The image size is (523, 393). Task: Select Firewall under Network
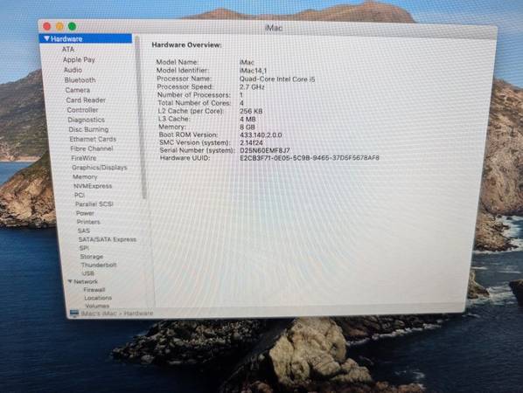[x=94, y=290]
